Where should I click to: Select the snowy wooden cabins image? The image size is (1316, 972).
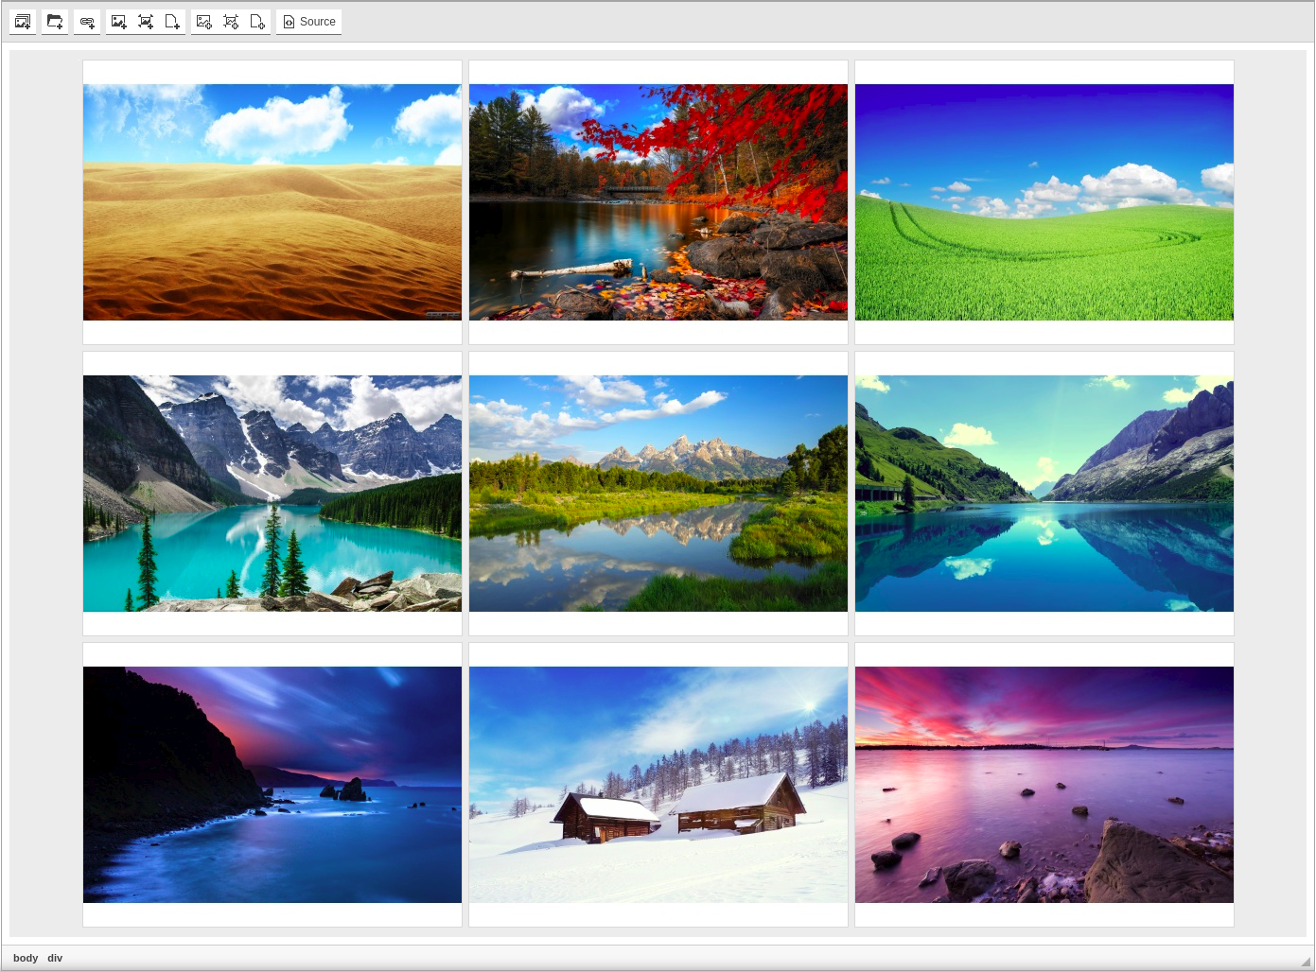pos(658,785)
